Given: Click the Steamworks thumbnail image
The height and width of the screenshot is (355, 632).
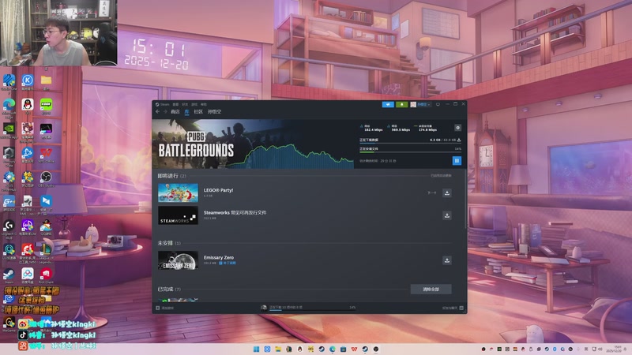Looking at the screenshot, I should [178, 215].
